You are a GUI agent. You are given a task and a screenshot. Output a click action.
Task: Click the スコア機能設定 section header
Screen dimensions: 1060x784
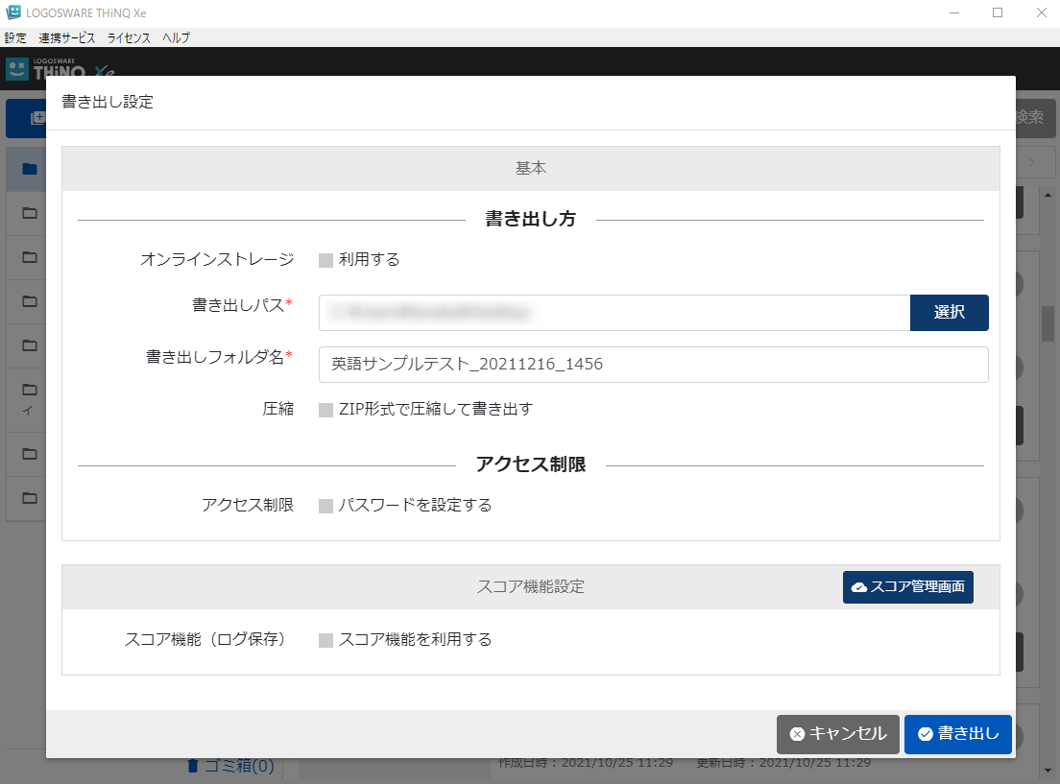pos(530,586)
